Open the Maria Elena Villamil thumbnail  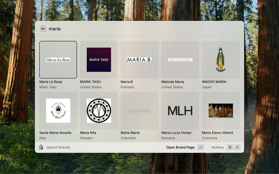pos(221,110)
